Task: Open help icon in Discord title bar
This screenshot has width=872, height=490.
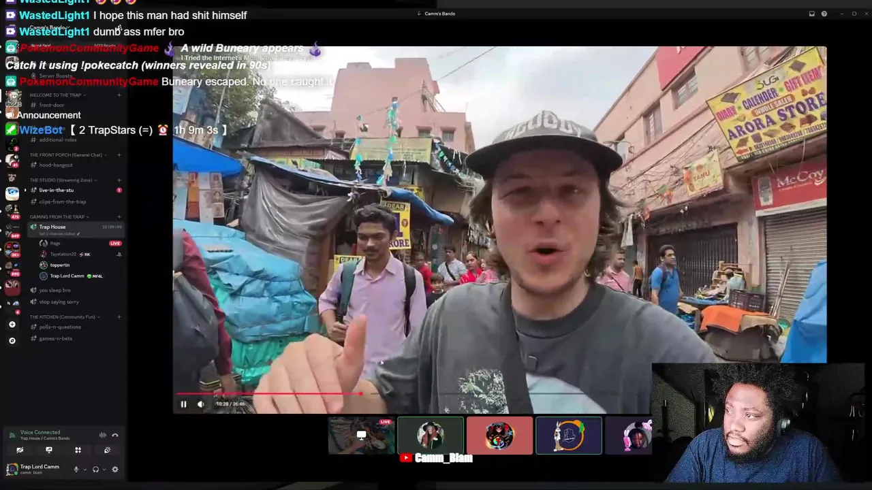Action: coord(824,14)
